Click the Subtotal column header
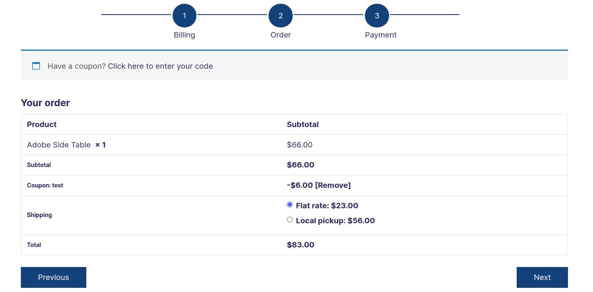593x292 pixels. point(303,125)
